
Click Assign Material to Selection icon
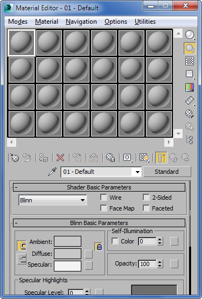(44, 158)
